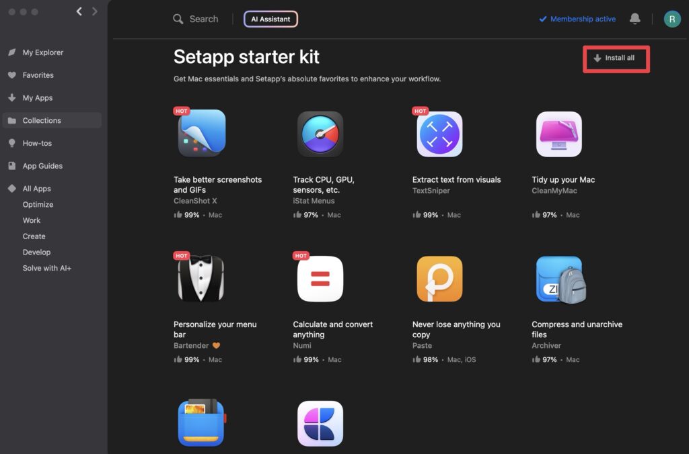Open the AI Assistant button
689x454 pixels.
point(270,19)
